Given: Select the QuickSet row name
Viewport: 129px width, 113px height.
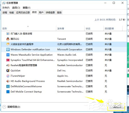Looking at the screenshot, I should pos(15,71).
